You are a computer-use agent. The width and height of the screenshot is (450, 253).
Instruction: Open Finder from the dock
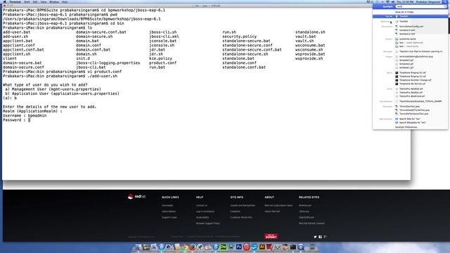[x=138, y=247]
